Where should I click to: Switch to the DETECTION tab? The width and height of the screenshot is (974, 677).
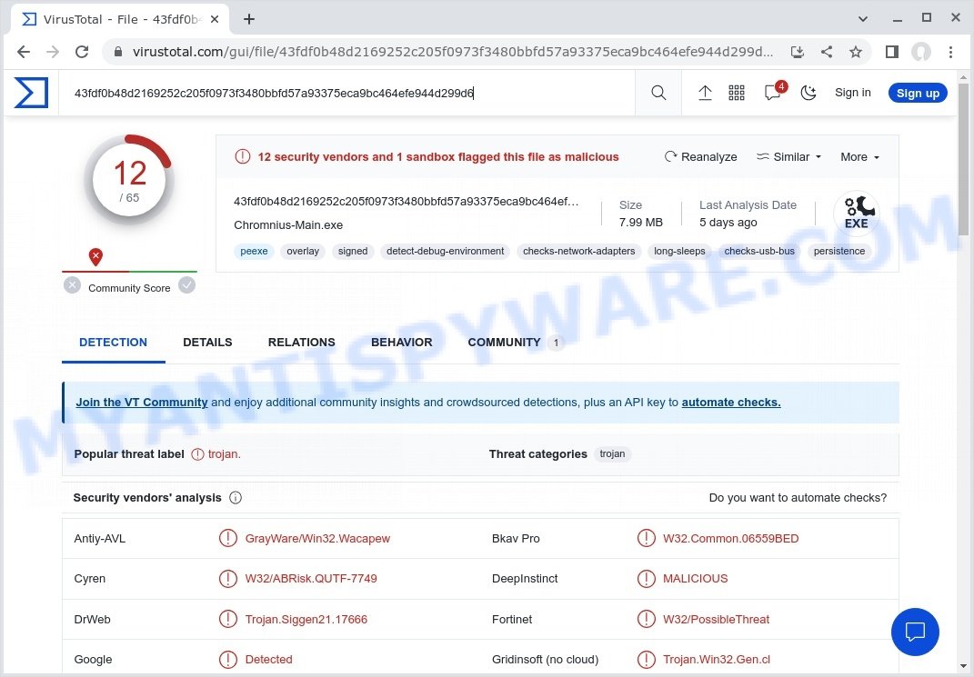[113, 343]
